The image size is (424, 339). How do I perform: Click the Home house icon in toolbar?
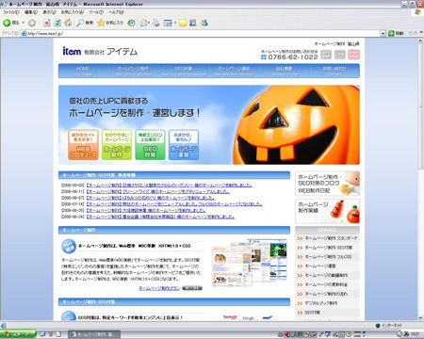pos(68,23)
